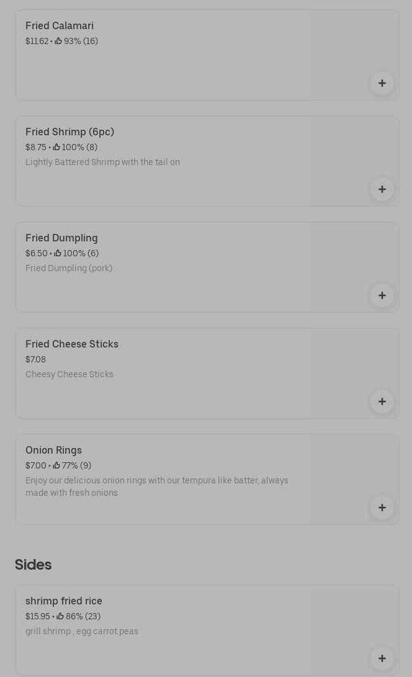Add shrimp fried rice with plus icon
The image size is (412, 677).
point(382,658)
